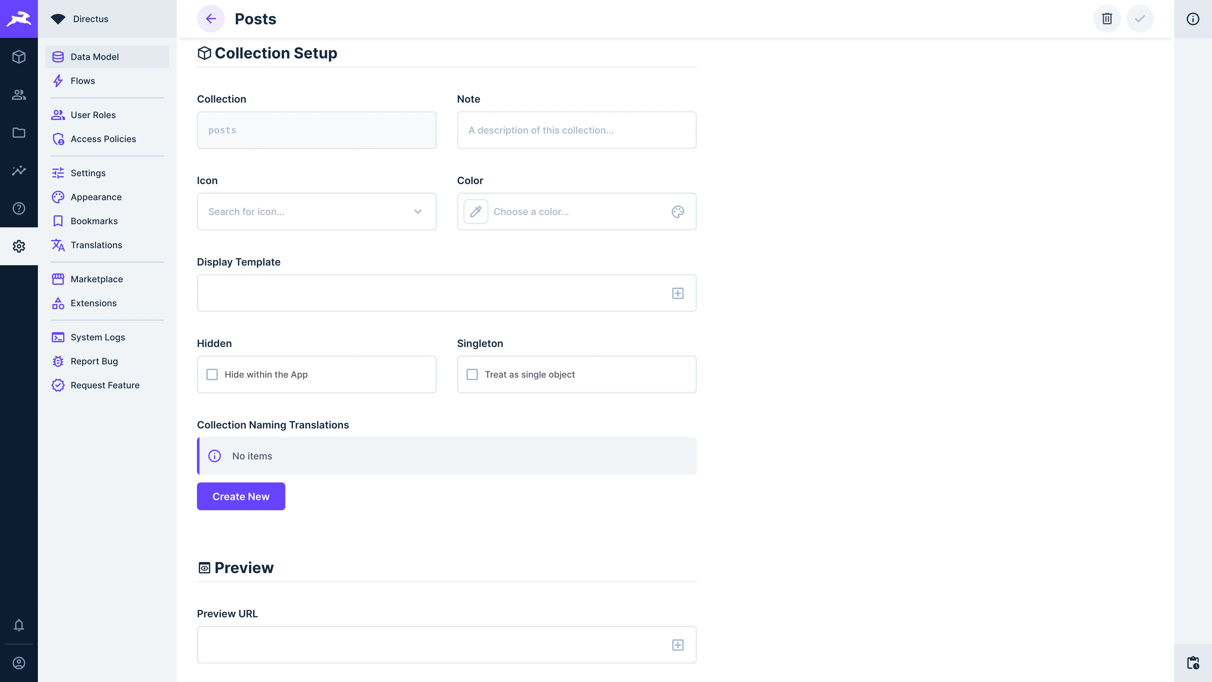Click the notifications bell icon
Screen dimensions: 1212x682
click(x=19, y=625)
